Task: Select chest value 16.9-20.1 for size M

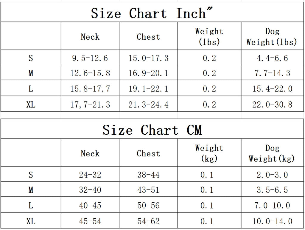Action: [x=148, y=73]
